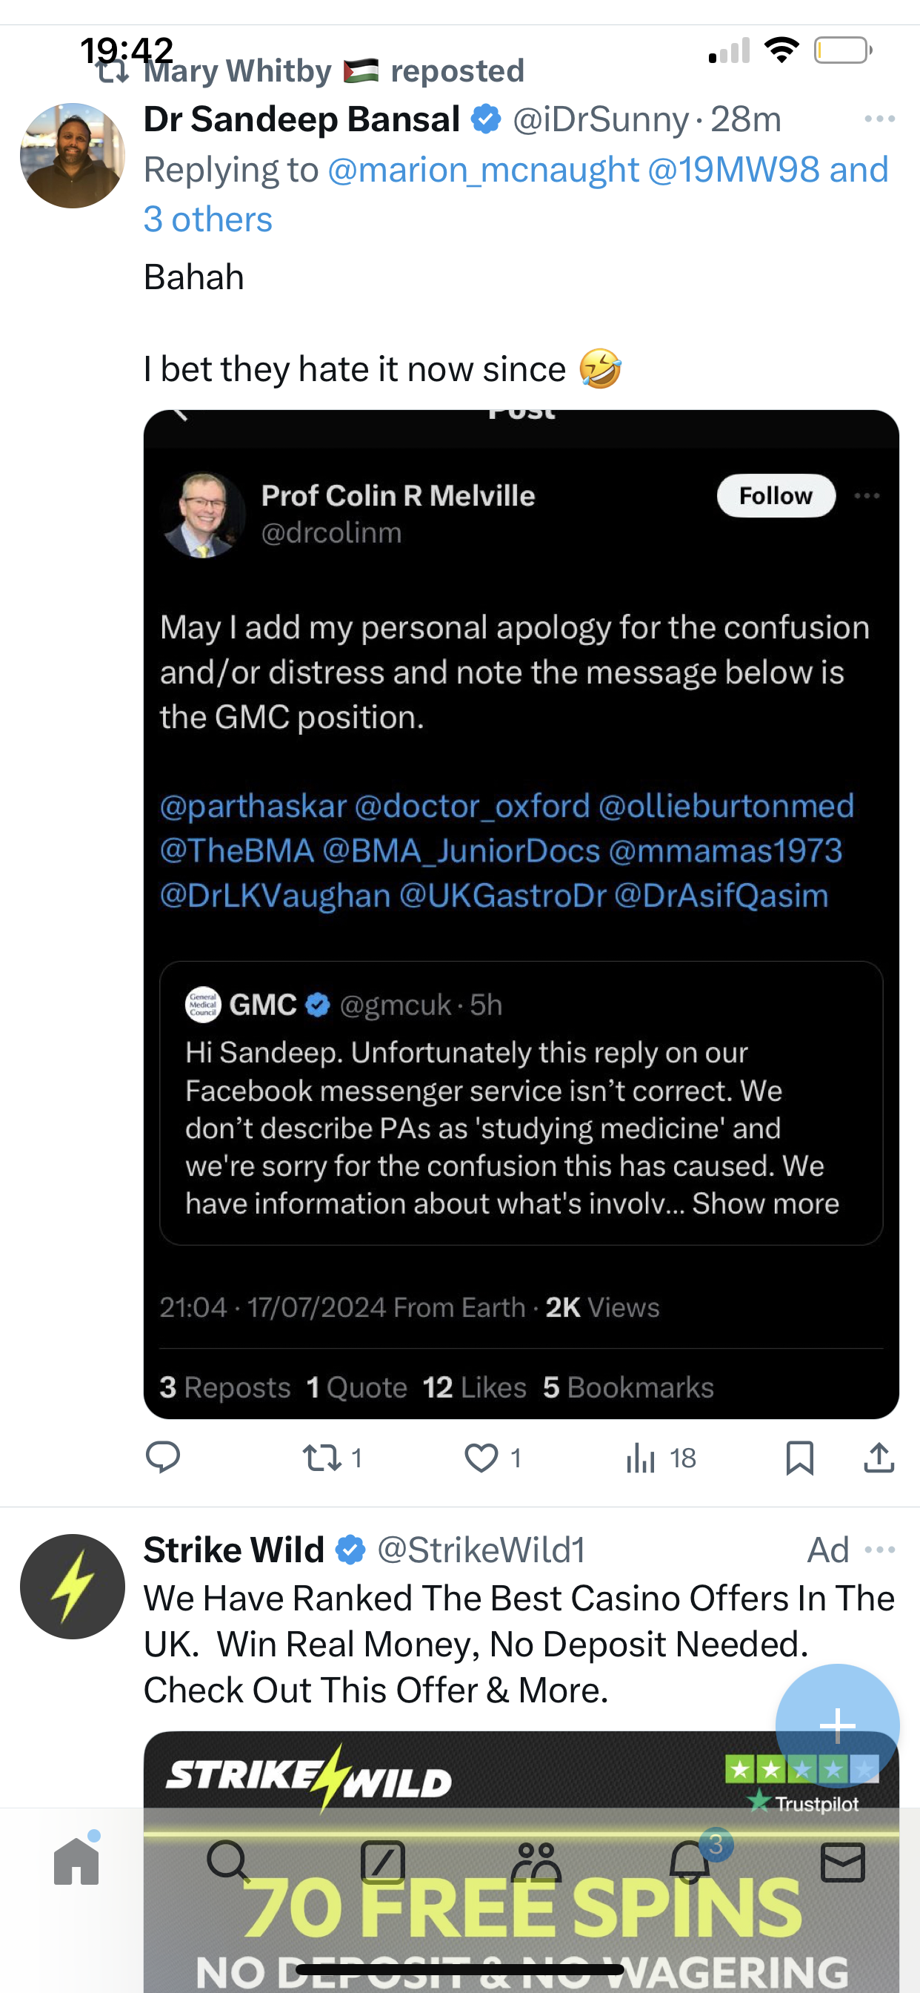Open the Grok slash icon tab

(383, 1863)
